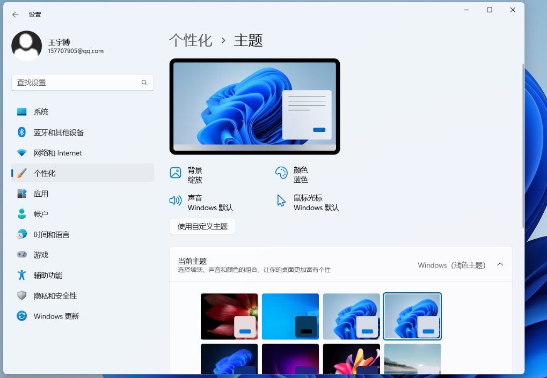
Task: Minimize the Settings window
Action: coord(466,10)
